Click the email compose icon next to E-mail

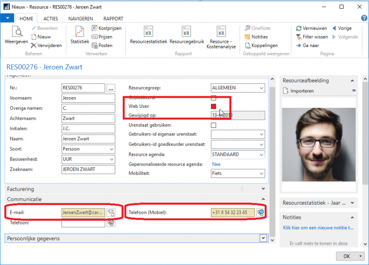[x=111, y=212]
